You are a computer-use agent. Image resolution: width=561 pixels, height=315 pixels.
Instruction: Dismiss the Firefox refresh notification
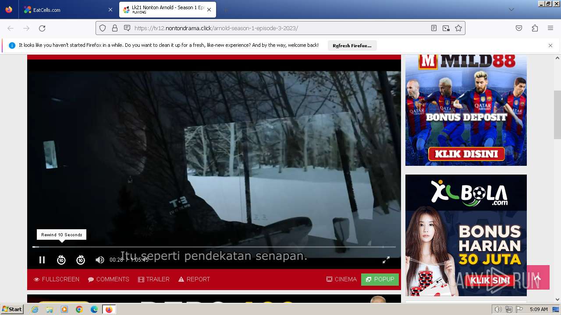[x=550, y=45]
